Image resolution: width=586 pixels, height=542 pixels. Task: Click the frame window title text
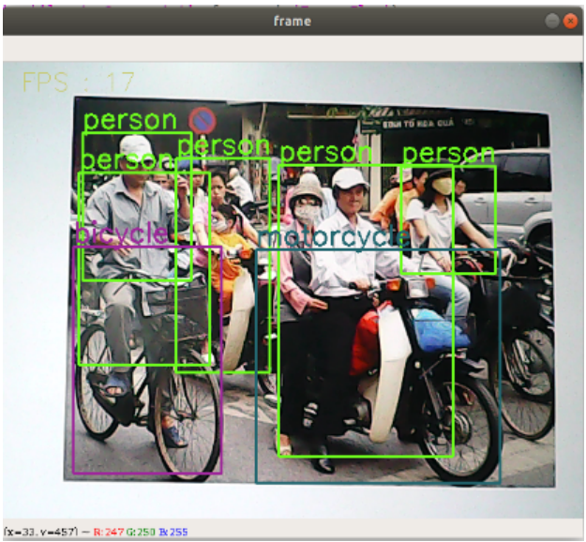coord(293,21)
